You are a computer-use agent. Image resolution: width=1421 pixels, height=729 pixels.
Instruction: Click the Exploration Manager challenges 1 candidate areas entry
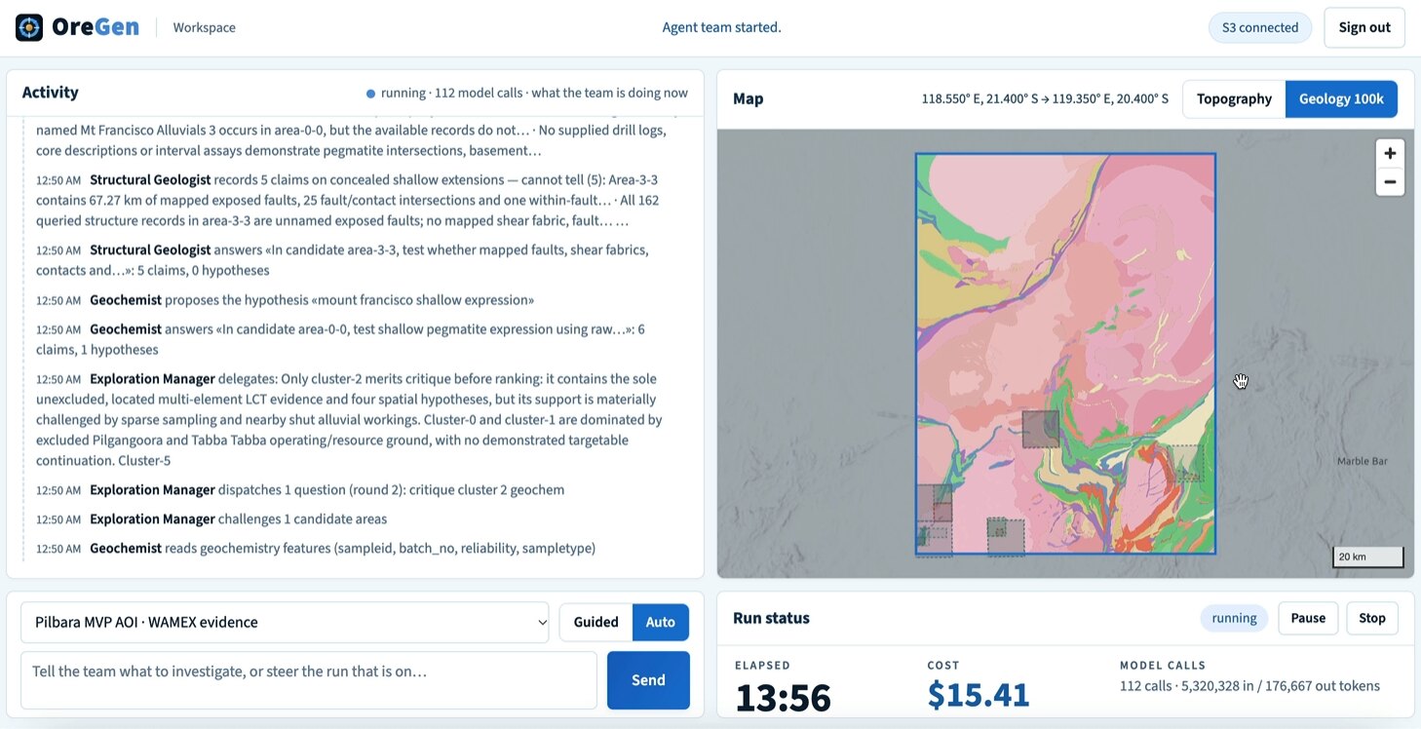[211, 519]
